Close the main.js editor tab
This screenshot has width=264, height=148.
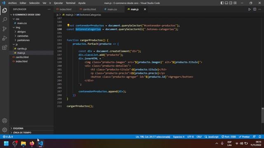[145, 9]
